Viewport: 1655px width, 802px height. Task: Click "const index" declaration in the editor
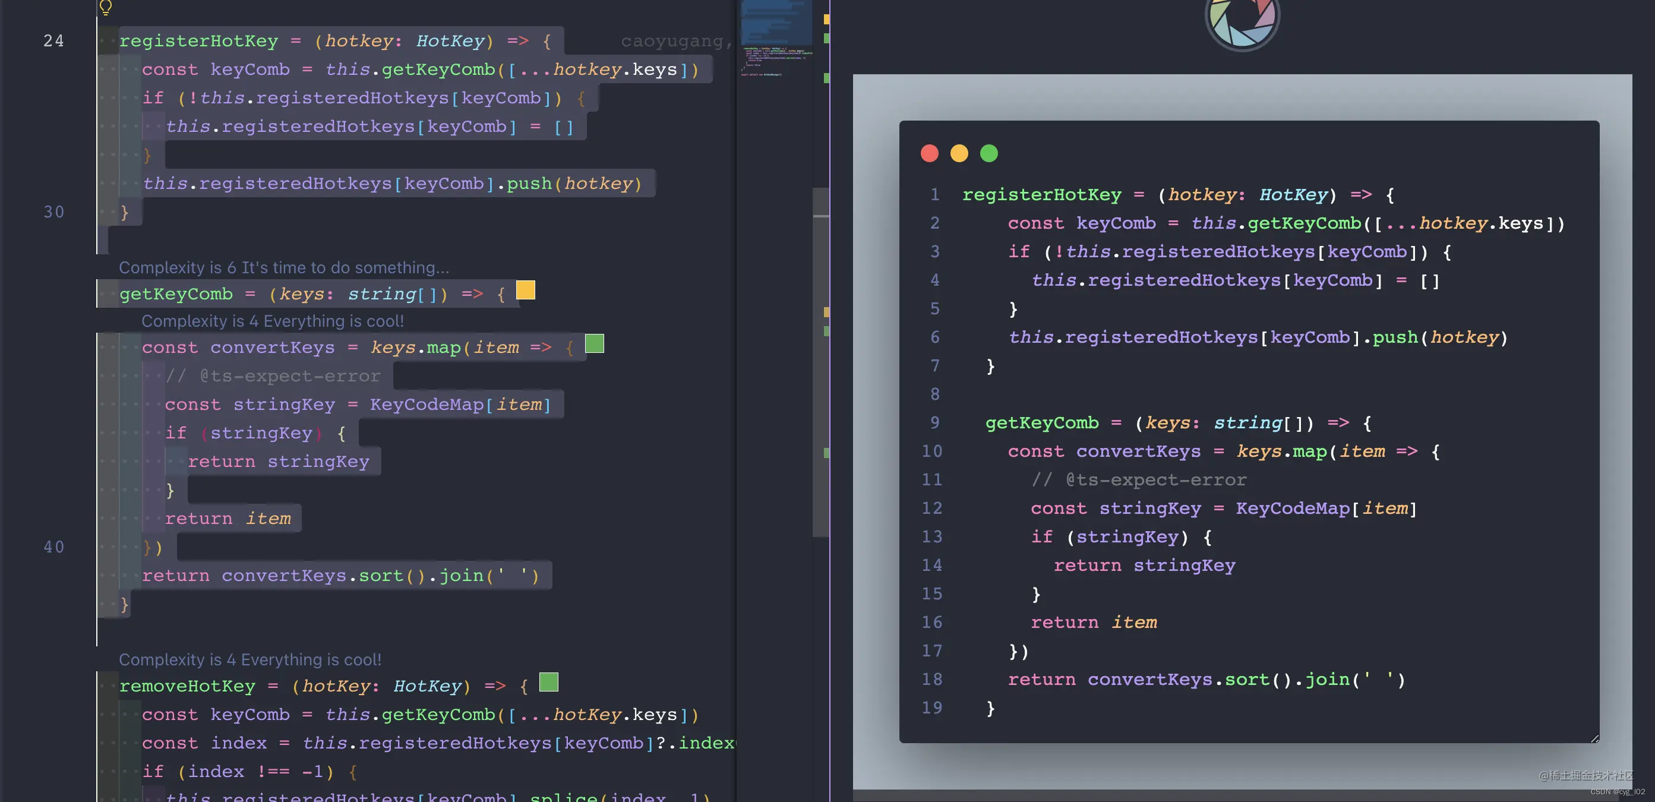tap(204, 744)
